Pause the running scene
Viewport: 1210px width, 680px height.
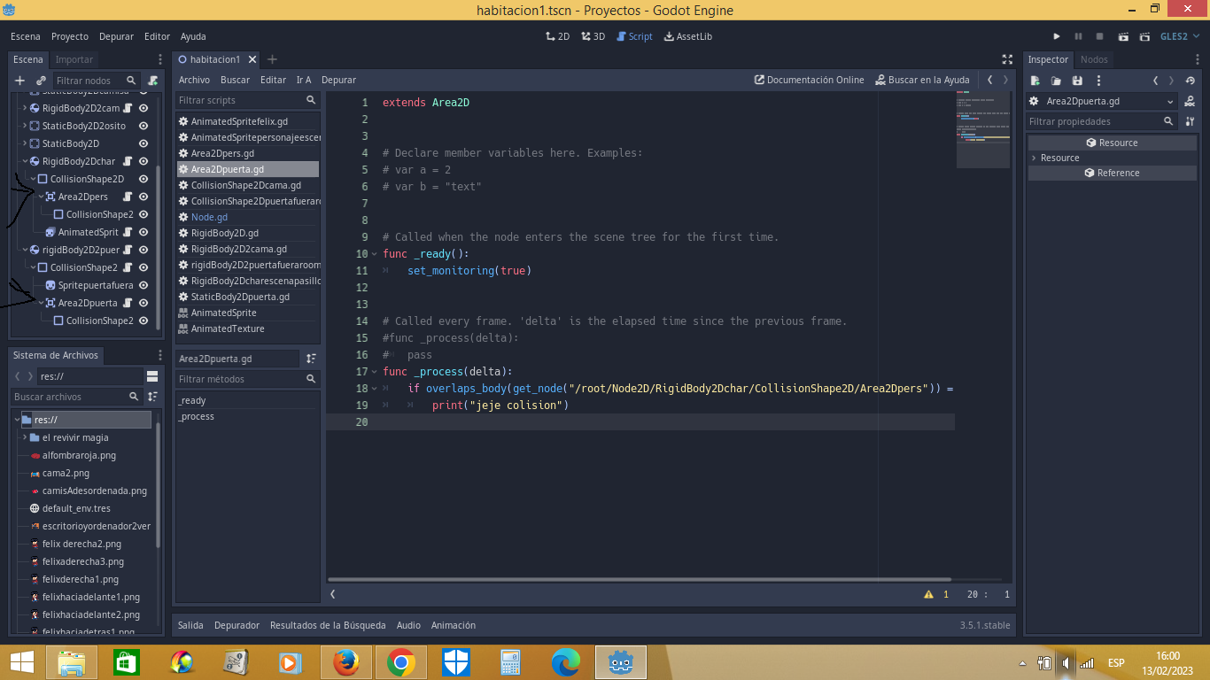point(1078,36)
